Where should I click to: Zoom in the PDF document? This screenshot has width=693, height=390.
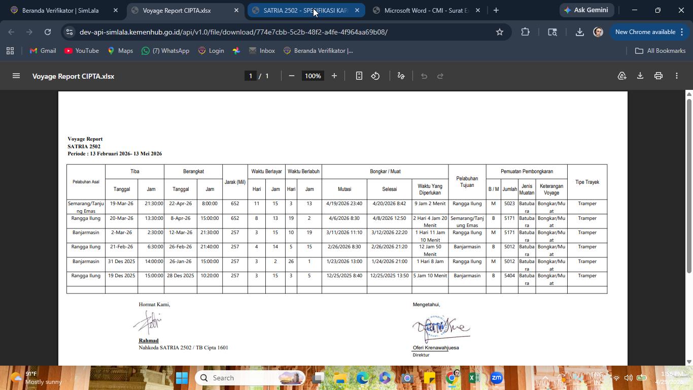[334, 76]
